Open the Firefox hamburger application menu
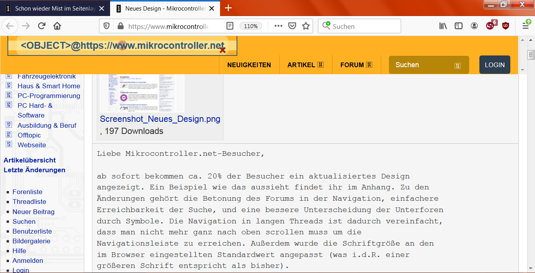This screenshot has width=535, height=273. (x=526, y=26)
